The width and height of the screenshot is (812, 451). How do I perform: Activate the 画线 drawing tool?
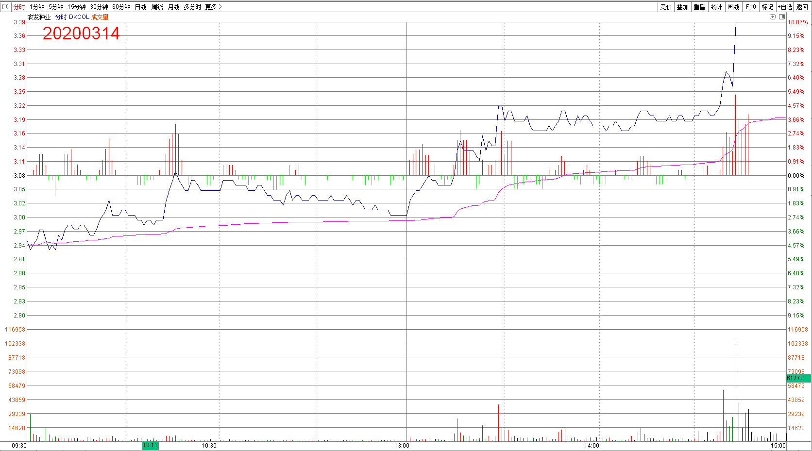coord(733,7)
